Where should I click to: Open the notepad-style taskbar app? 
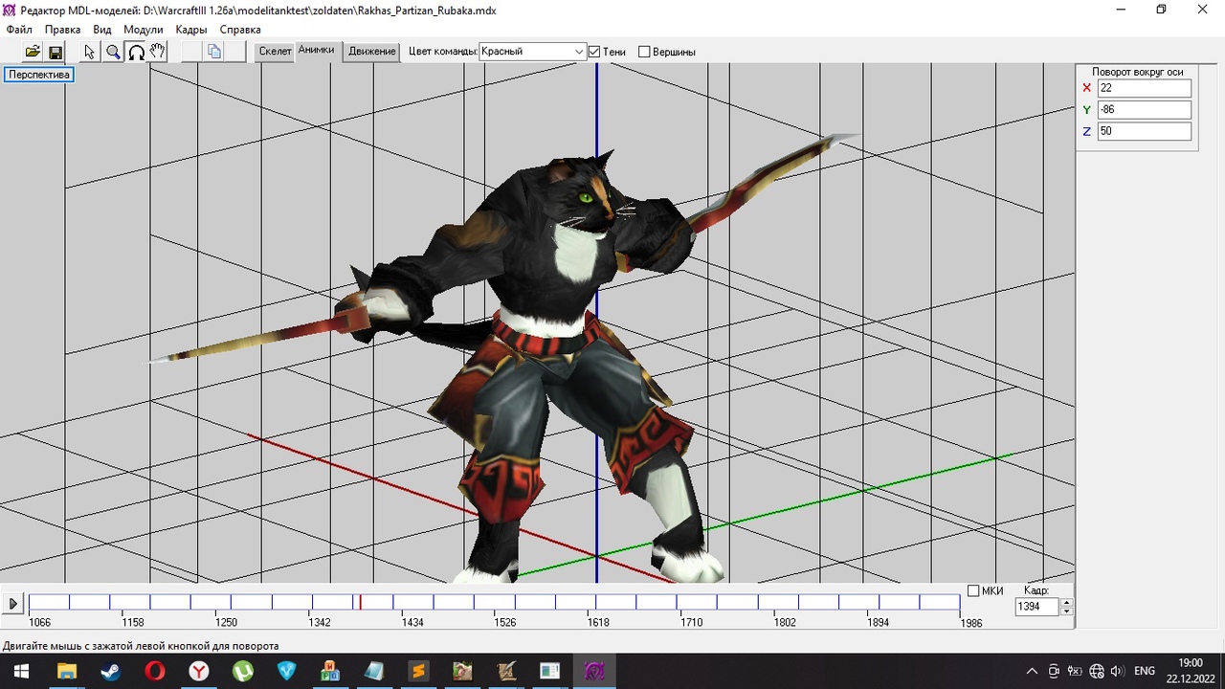(x=374, y=671)
